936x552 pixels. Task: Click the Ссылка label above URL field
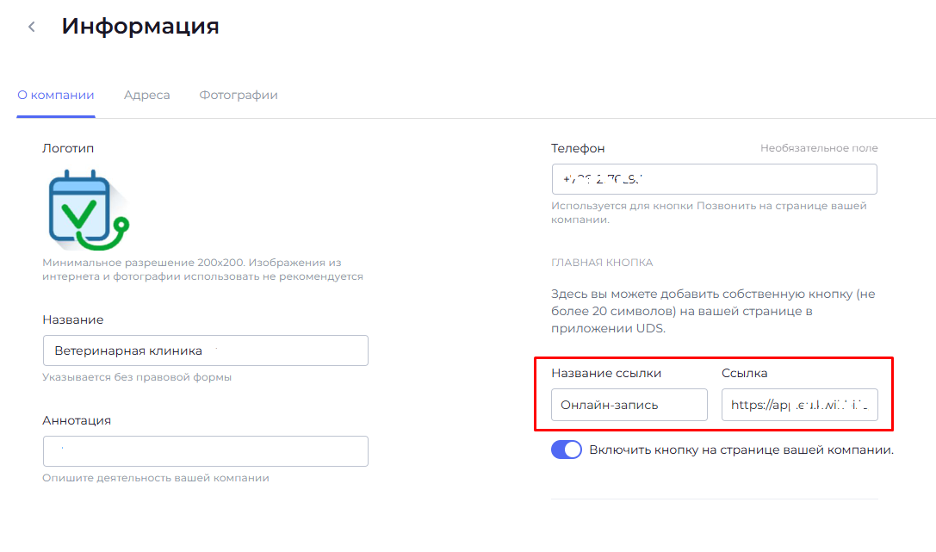pyautogui.click(x=744, y=373)
